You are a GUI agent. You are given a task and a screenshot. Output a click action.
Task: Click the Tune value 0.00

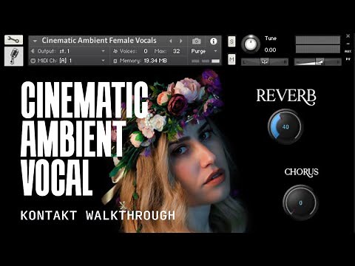click(x=270, y=50)
